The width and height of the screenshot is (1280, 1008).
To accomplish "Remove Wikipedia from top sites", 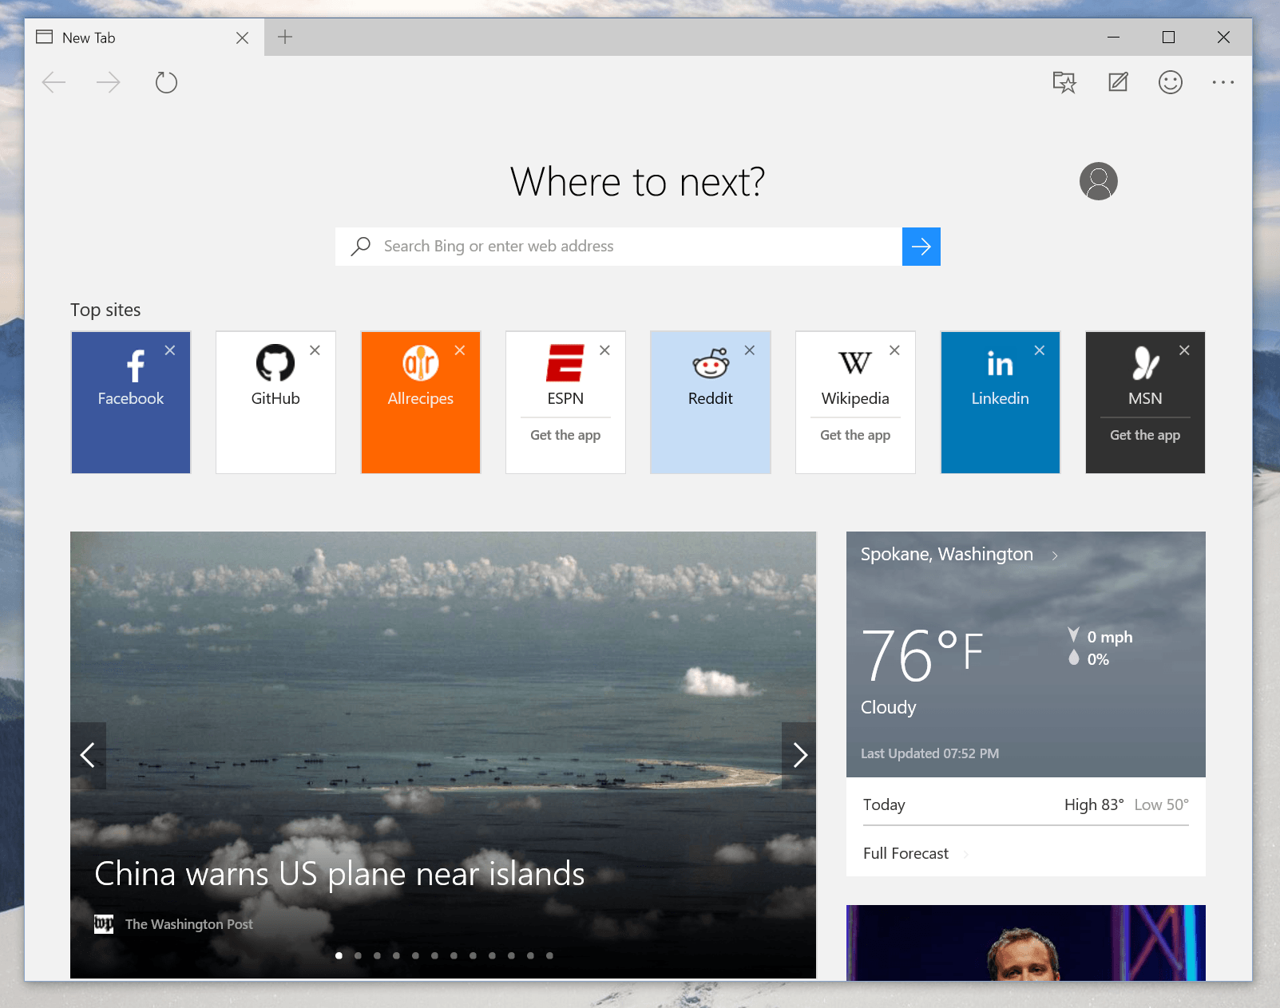I will click(x=895, y=350).
